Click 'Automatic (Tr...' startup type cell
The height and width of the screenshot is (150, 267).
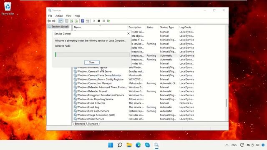169,83
